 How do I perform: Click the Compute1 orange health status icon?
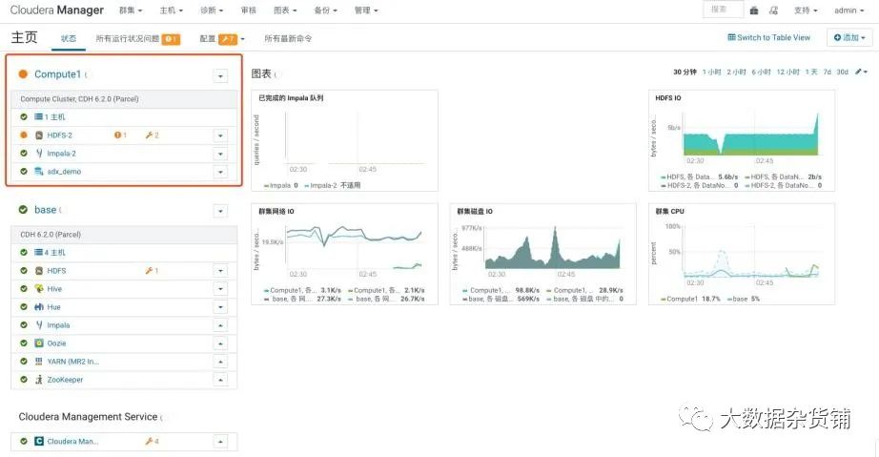tap(23, 74)
